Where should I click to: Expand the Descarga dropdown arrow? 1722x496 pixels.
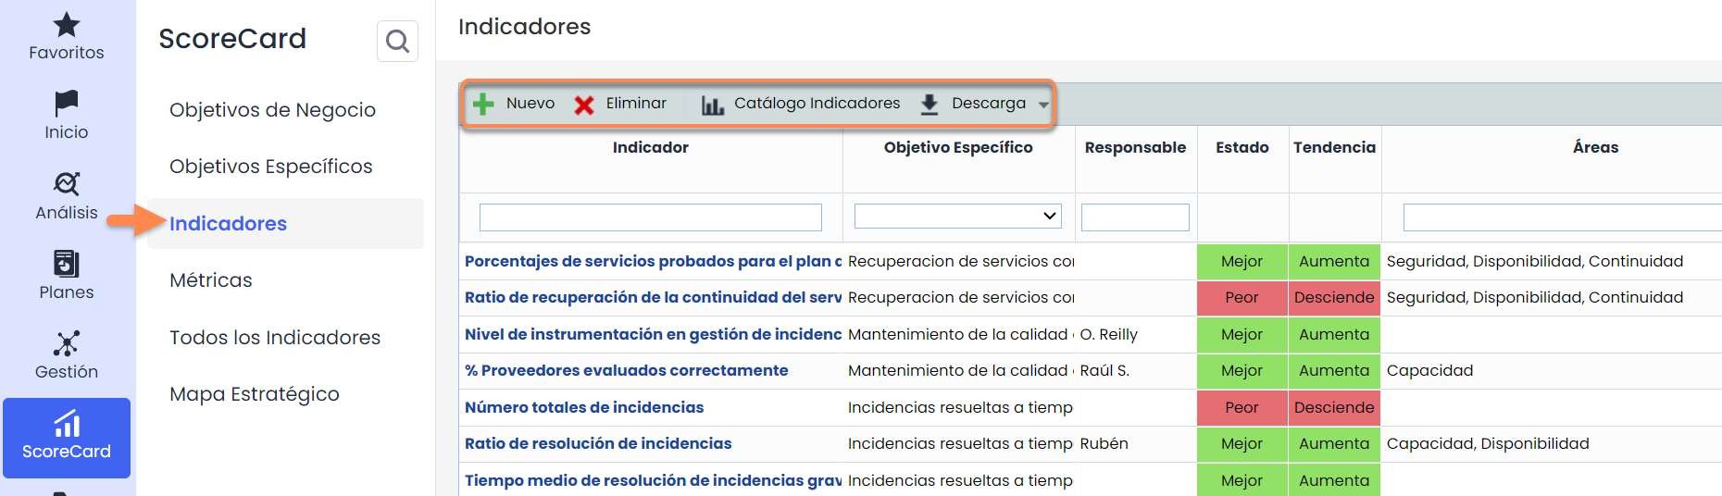click(1043, 105)
